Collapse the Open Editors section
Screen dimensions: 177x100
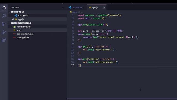tap(9, 12)
